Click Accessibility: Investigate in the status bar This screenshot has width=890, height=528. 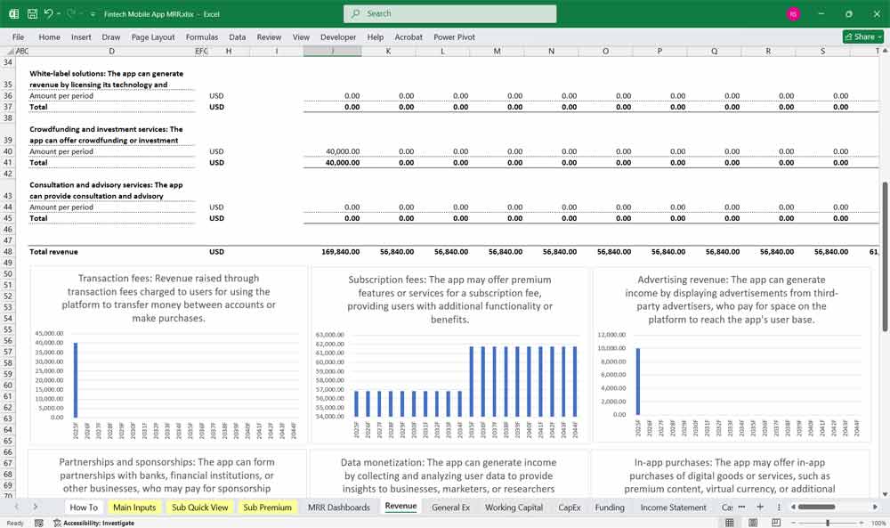click(x=97, y=523)
